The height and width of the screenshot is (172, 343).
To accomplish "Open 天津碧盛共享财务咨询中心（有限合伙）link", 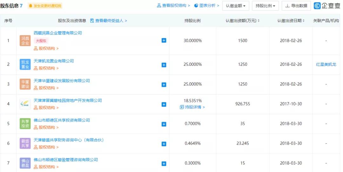I will (69, 140).
